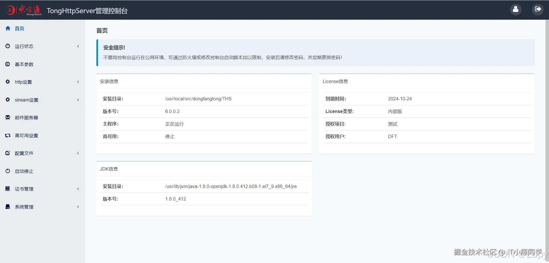Click the 主程序: label
Screen dimensions: 549x263
111,124
